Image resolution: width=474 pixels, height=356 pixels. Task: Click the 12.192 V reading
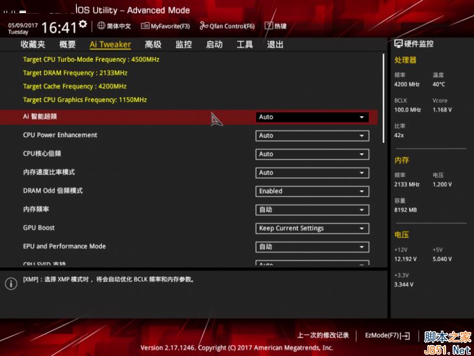pos(405,259)
